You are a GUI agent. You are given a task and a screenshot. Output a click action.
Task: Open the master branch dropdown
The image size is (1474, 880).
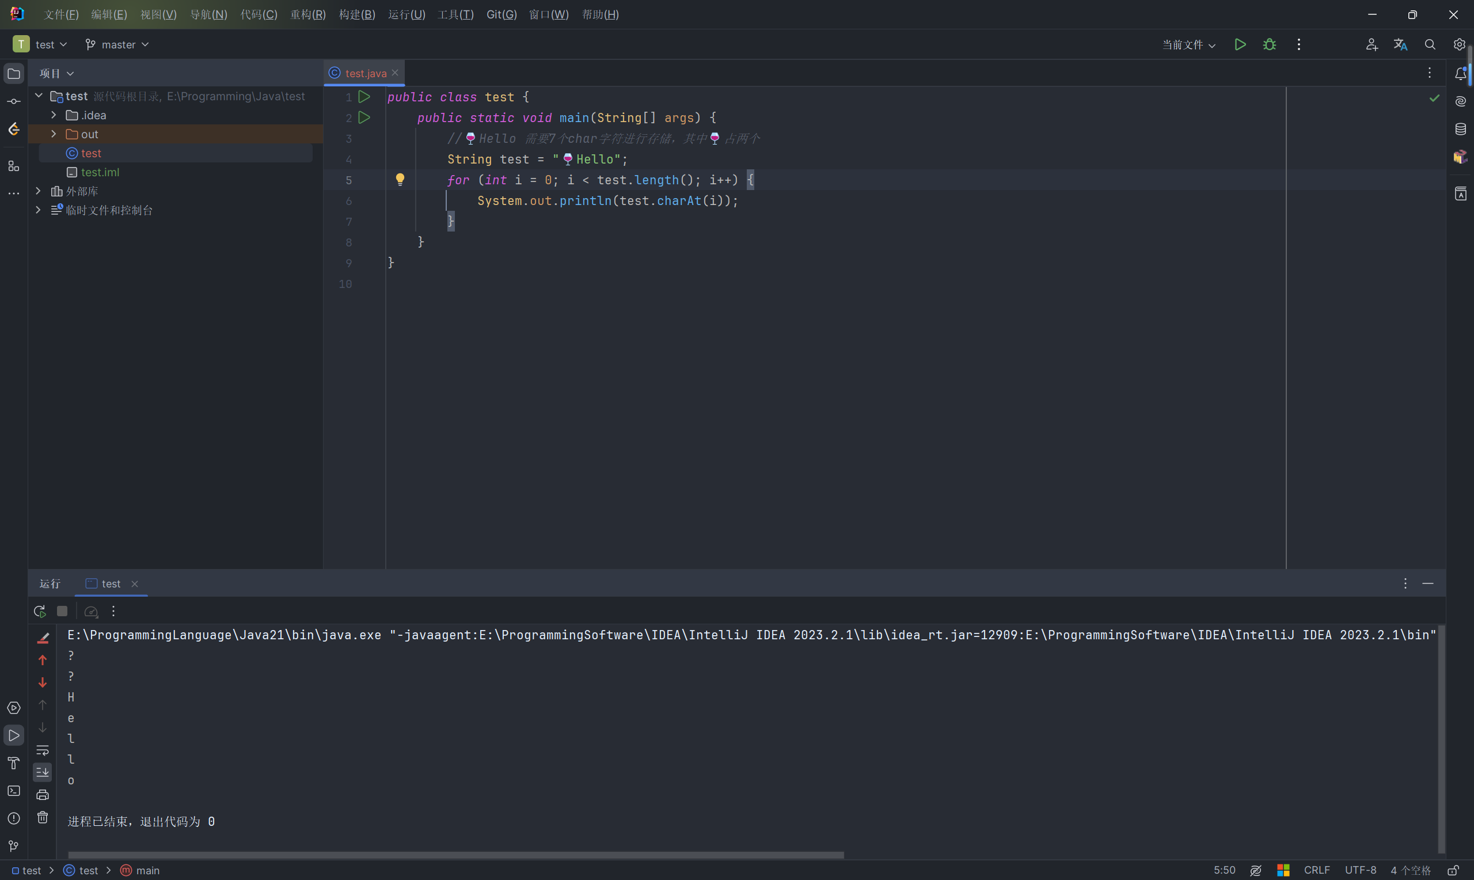pyautogui.click(x=117, y=44)
